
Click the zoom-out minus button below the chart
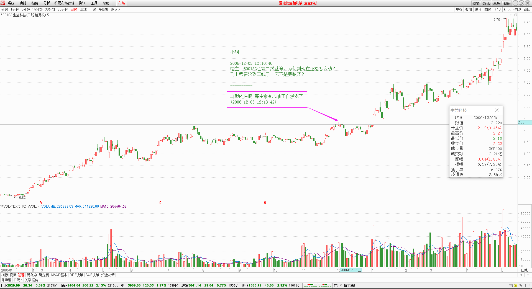tap(528, 275)
